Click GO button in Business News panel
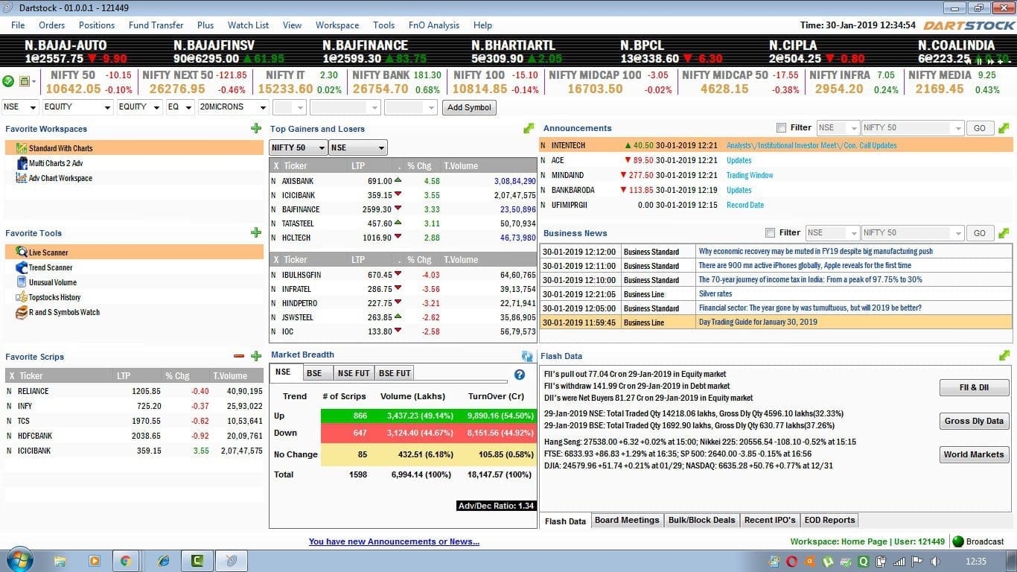 coord(979,233)
